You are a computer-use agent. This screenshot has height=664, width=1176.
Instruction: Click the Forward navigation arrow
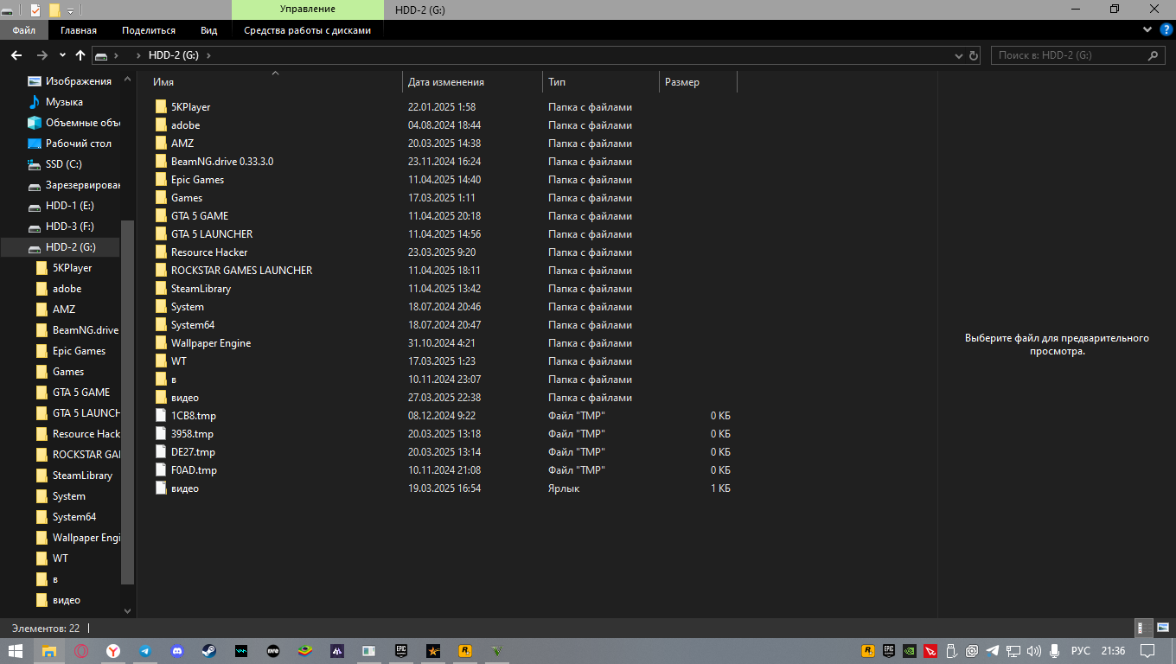[x=42, y=55]
